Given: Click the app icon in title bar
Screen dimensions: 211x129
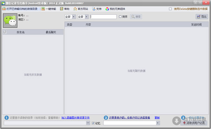Looking at the screenshot, I should pyautogui.click(x=3, y=3).
